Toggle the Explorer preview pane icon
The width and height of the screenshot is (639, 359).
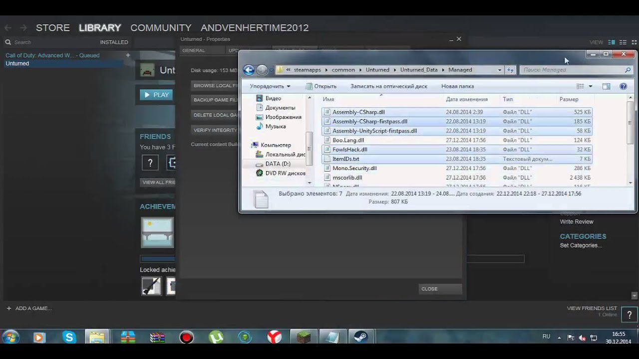[606, 86]
